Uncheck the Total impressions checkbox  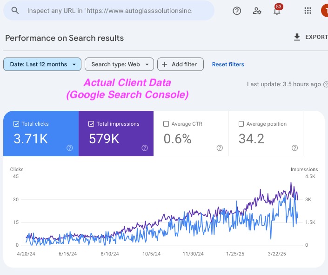click(x=91, y=124)
